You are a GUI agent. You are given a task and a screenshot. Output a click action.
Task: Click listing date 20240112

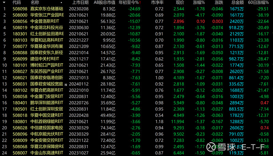tap(79, 84)
